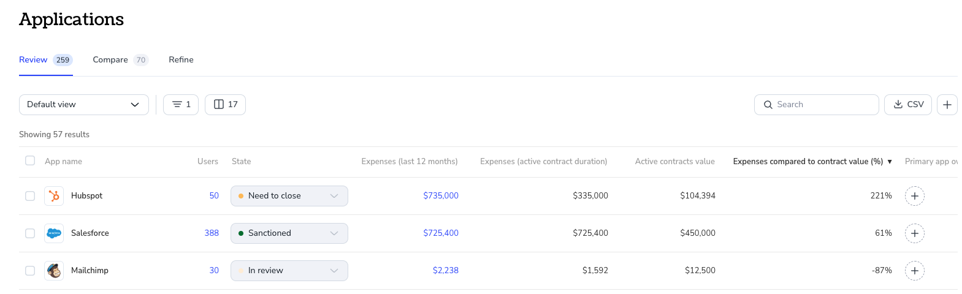Tick the select-all checkbox in header
The image size is (962, 294).
30,160
